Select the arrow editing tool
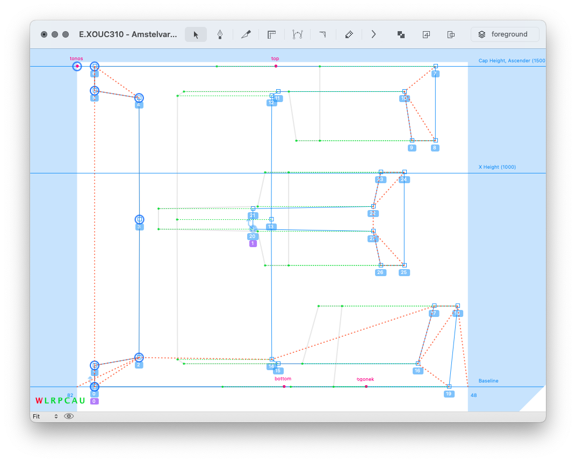This screenshot has width=576, height=462. tap(196, 34)
